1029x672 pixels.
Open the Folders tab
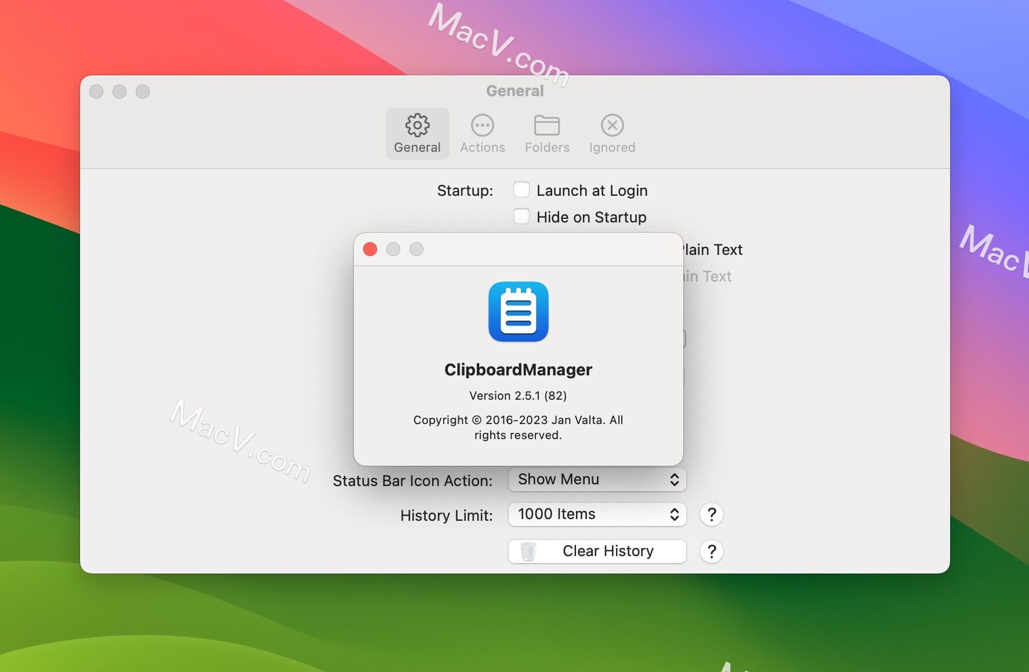pos(547,134)
